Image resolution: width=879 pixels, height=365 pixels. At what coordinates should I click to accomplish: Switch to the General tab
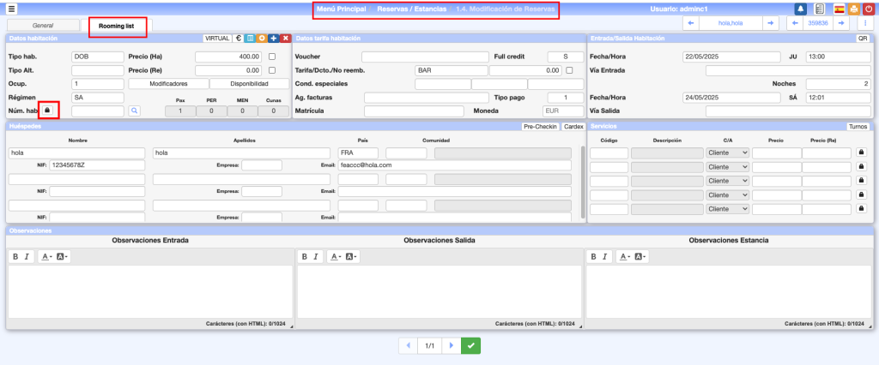(x=43, y=26)
